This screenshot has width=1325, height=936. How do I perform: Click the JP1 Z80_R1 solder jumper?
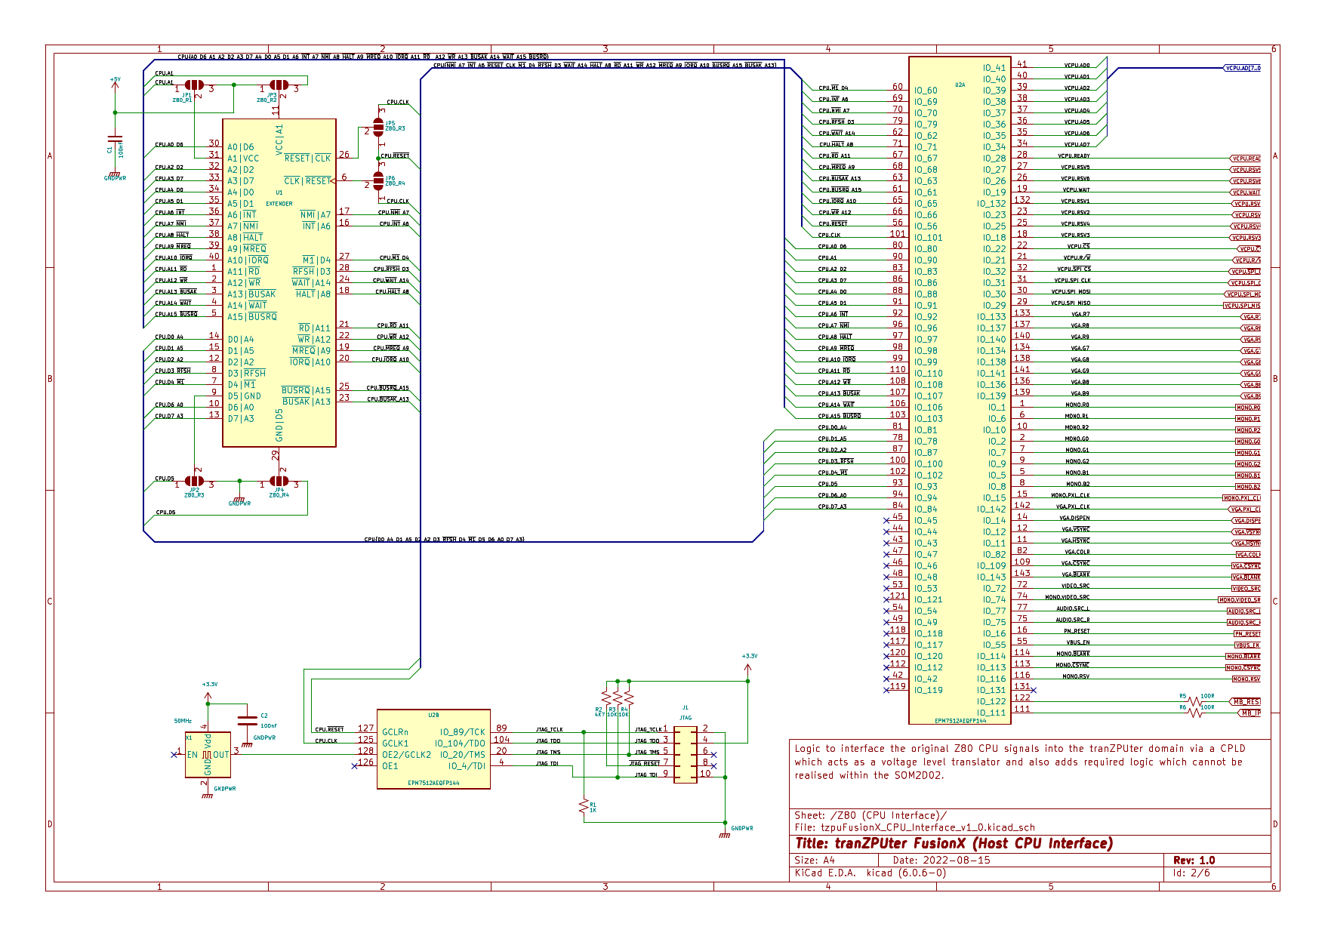pos(195,86)
